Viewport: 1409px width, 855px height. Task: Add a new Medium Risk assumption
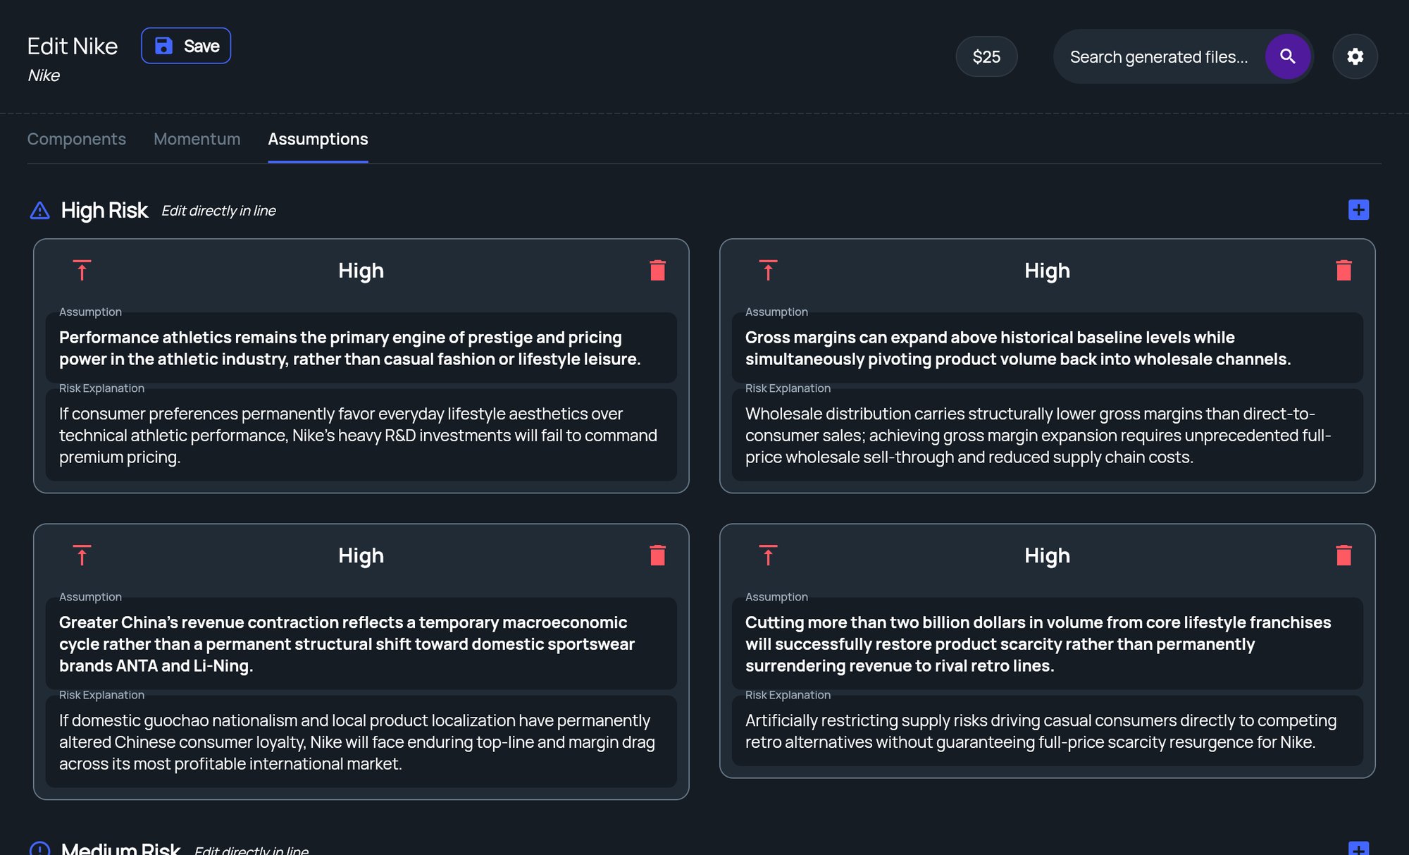(1358, 849)
